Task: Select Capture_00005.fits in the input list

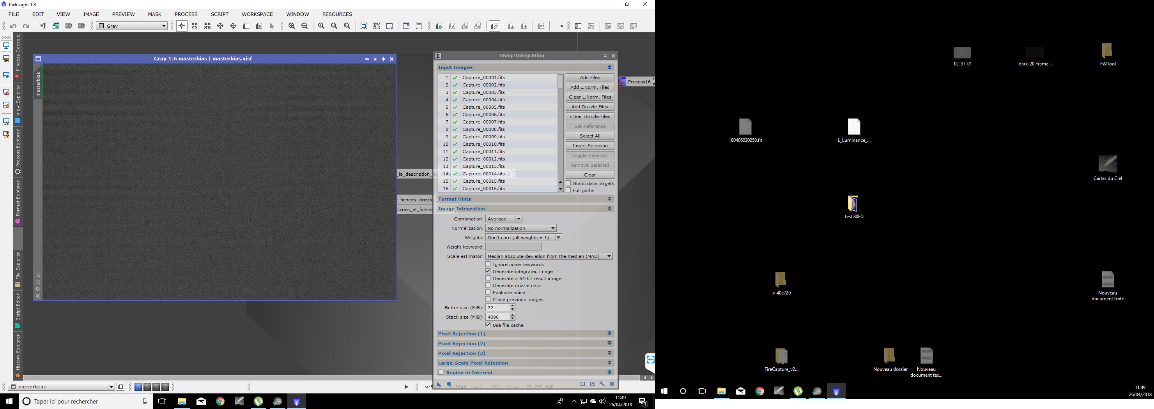Action: [483, 107]
